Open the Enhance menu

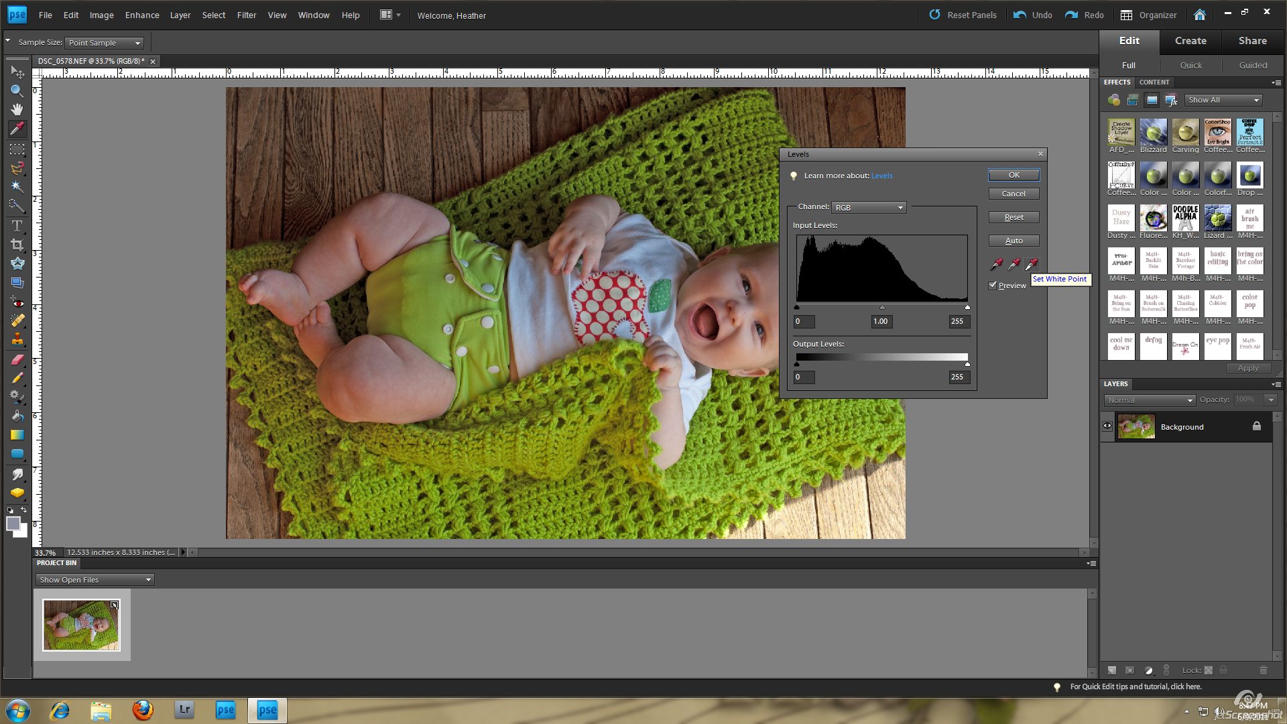pyautogui.click(x=142, y=15)
